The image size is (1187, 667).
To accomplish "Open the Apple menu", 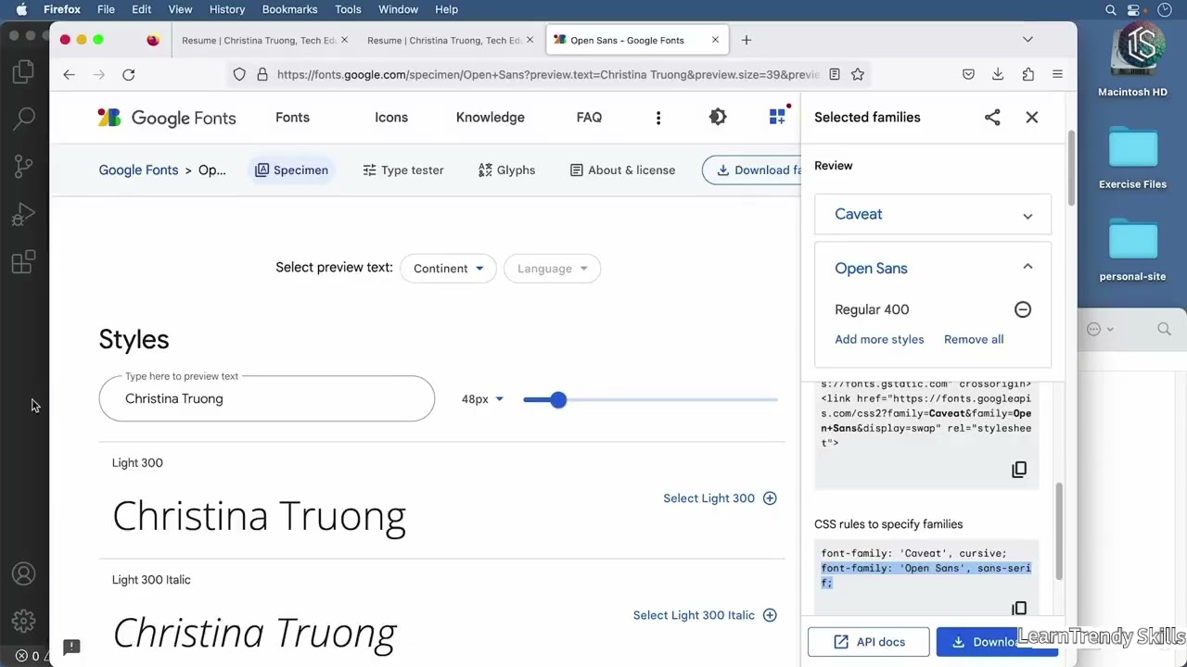I will pyautogui.click(x=21, y=9).
